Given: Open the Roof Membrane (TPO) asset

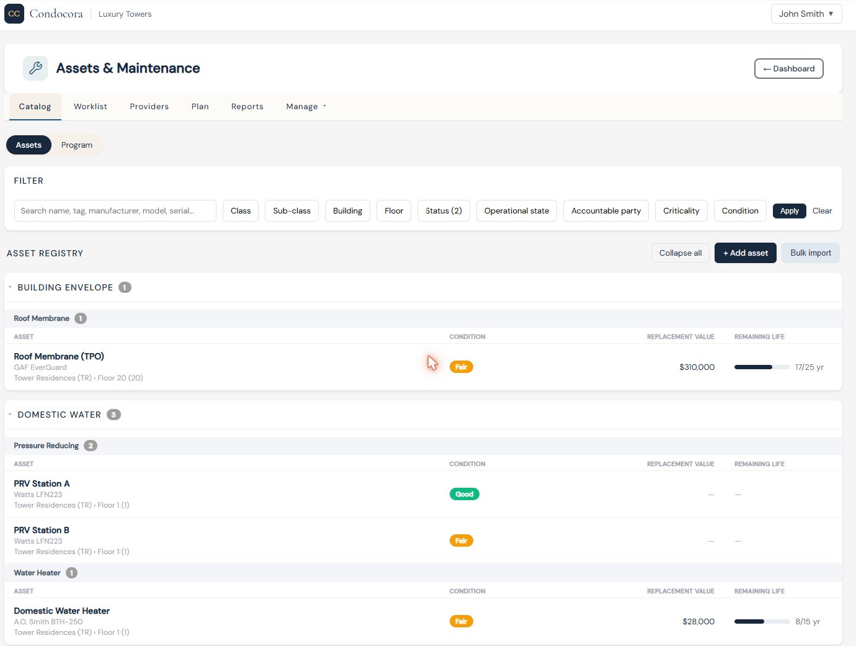Looking at the screenshot, I should [59, 356].
